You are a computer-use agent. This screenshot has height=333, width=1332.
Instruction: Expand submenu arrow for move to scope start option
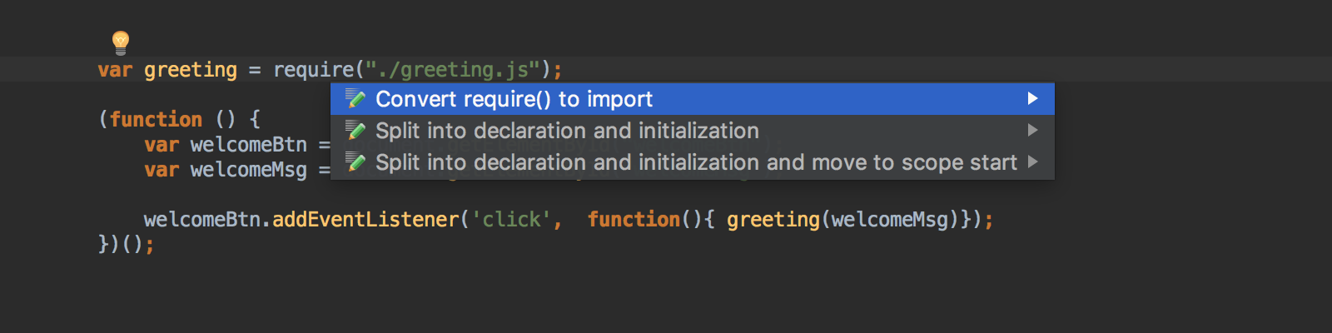click(x=1032, y=162)
